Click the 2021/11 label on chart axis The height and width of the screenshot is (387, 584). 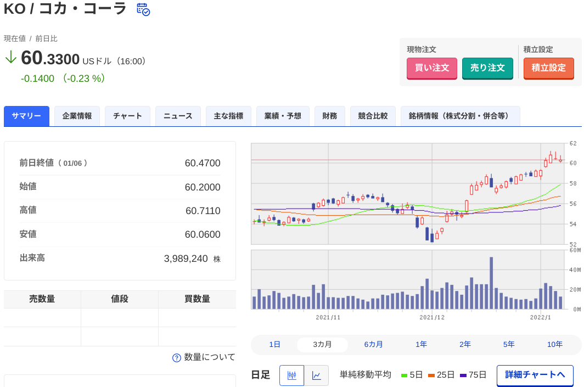click(x=328, y=318)
